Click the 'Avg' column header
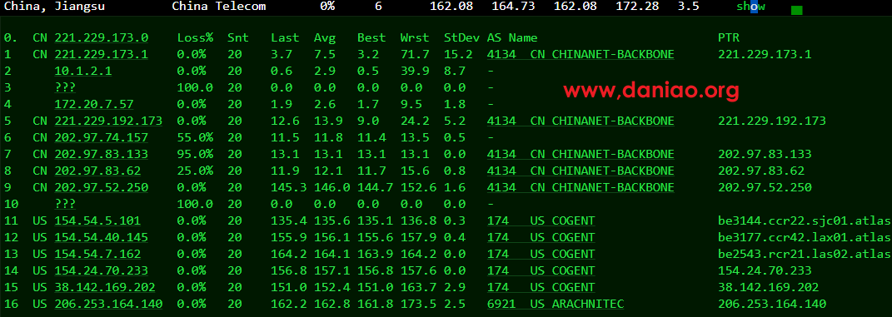Screen dimensions: 892x317 tap(325, 38)
